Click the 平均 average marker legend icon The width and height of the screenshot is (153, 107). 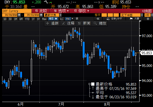(93, 93)
